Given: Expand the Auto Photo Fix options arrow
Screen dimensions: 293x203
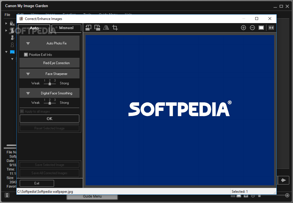Looking at the screenshot, I should tap(28, 43).
